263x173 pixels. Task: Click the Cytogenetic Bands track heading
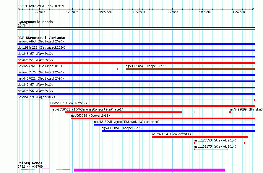click(35, 22)
